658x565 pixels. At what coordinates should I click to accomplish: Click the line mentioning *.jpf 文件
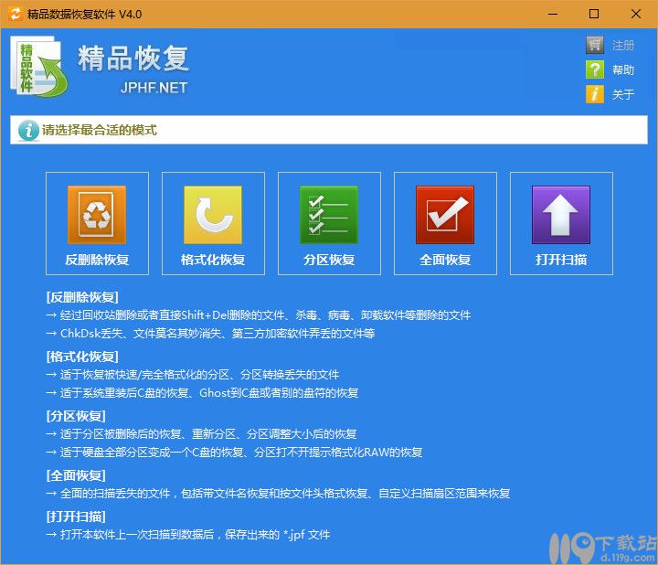188,535
